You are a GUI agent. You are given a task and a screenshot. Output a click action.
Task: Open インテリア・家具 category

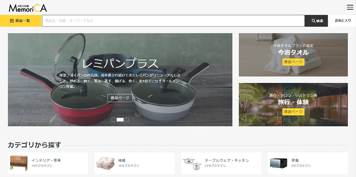click(x=46, y=160)
